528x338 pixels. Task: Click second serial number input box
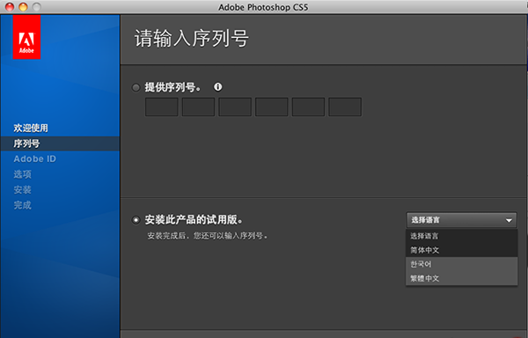coord(198,107)
